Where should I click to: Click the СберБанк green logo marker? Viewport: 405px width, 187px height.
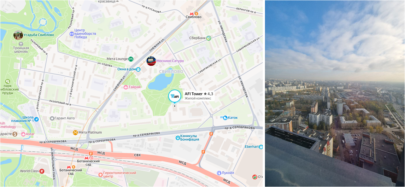(208, 38)
